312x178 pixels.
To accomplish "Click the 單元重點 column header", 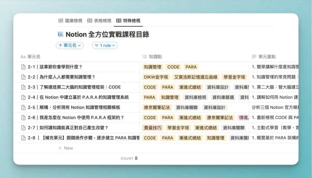I will click(x=264, y=57).
